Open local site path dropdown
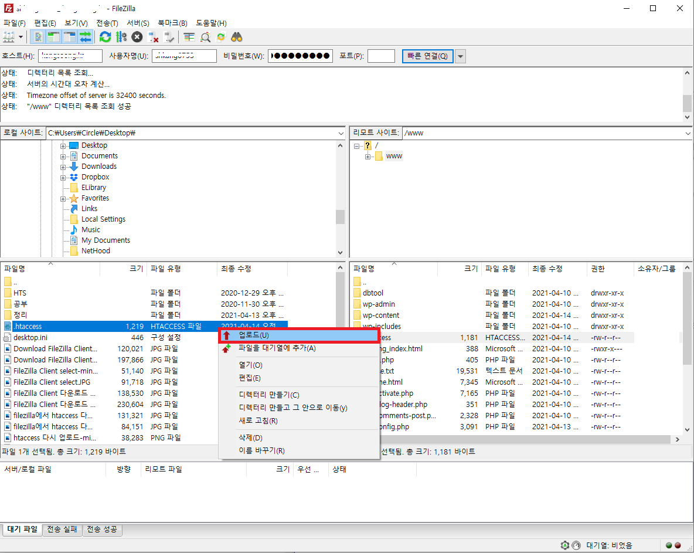Viewport: 694px width, 553px height. (x=341, y=133)
